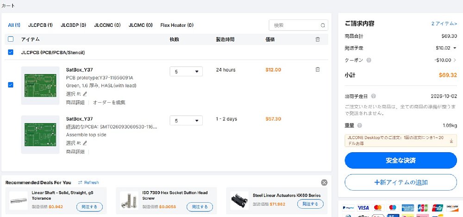Click the American Express payment icon
This screenshot has height=217, width=463.
tap(408, 208)
